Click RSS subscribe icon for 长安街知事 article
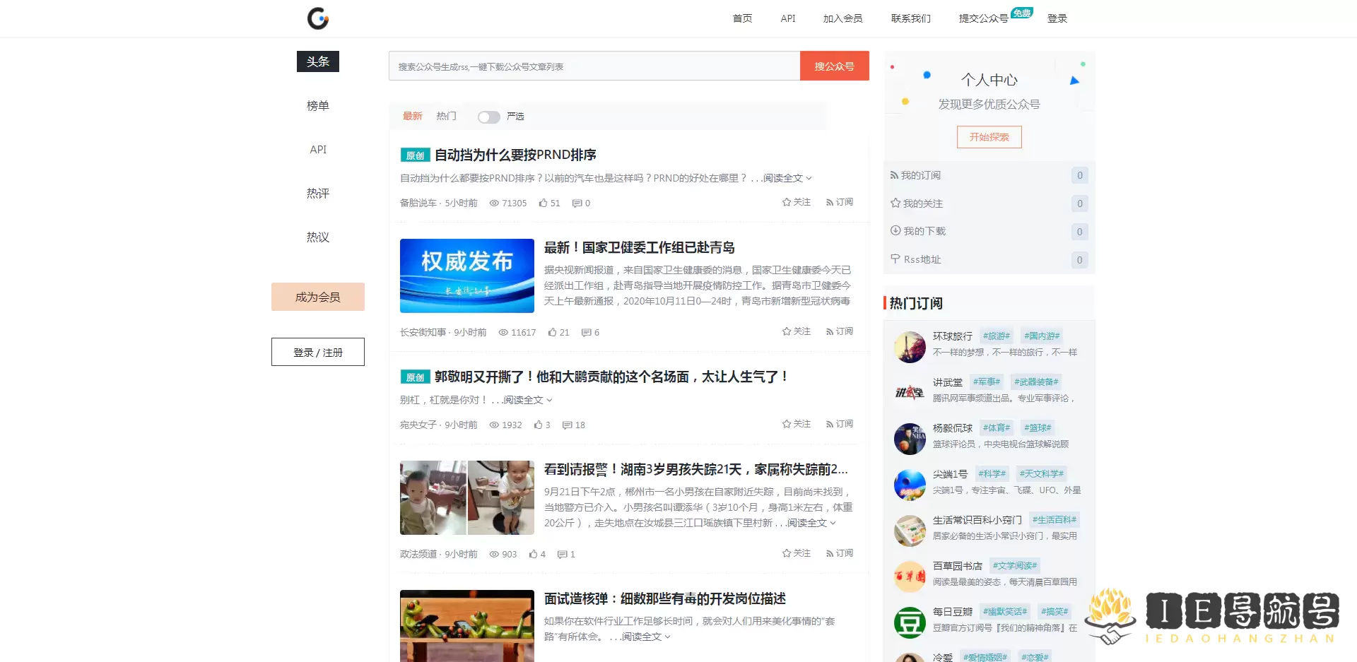Image resolution: width=1357 pixels, height=662 pixels. [x=830, y=331]
